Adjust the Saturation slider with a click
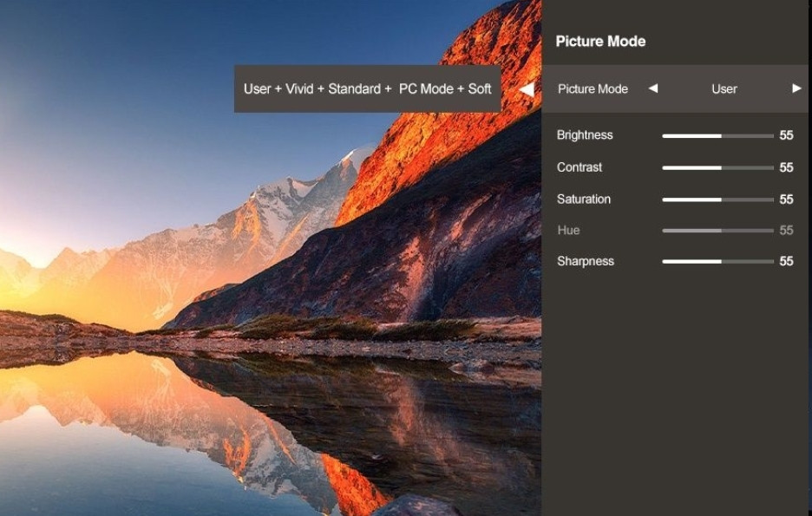 [717, 199]
